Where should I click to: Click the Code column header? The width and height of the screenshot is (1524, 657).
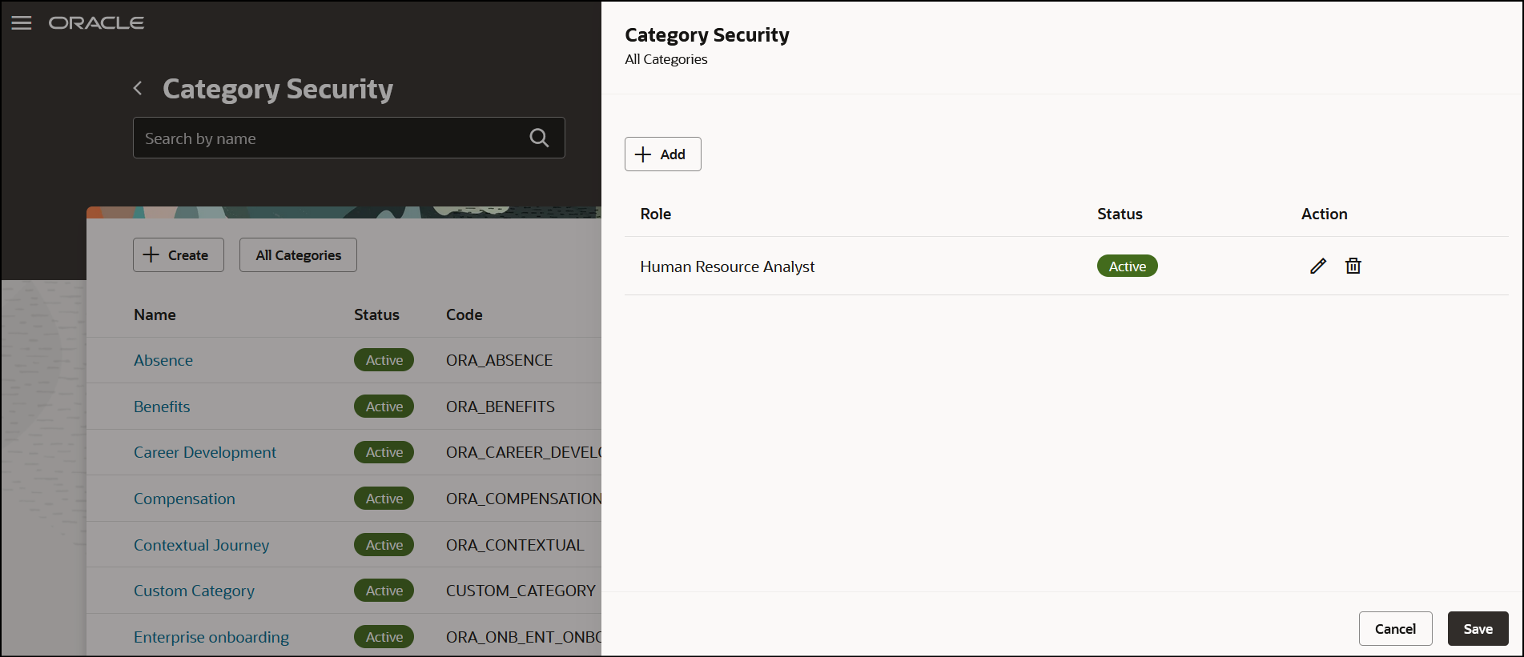pos(464,314)
